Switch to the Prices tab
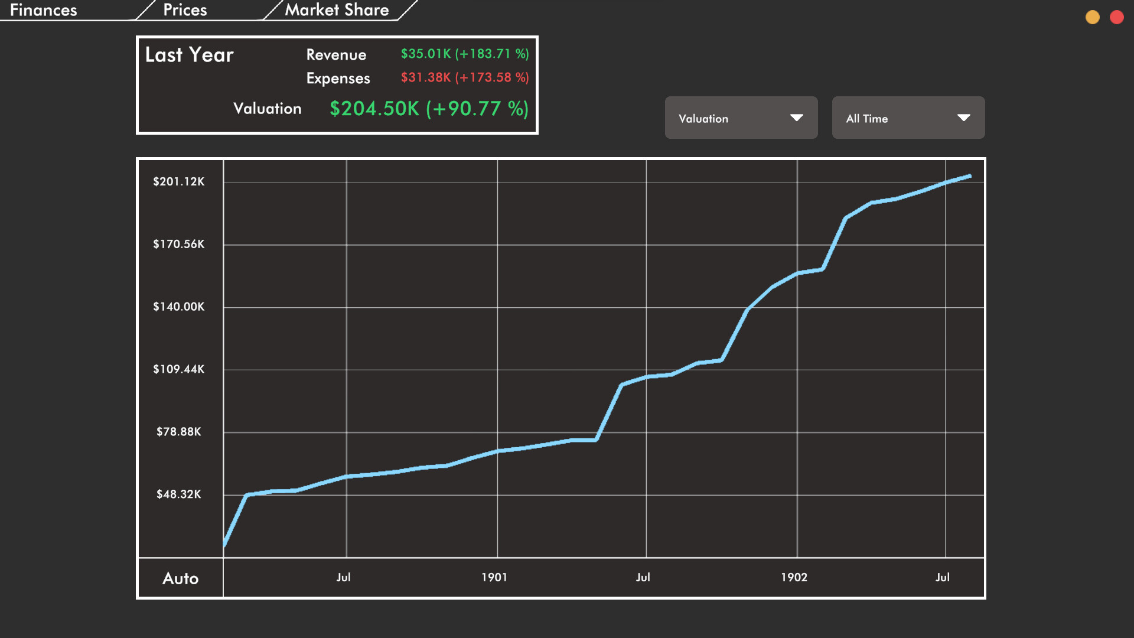 [185, 10]
